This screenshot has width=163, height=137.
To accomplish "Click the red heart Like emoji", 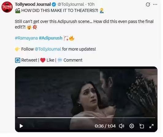I will pyautogui.click(x=43, y=60).
